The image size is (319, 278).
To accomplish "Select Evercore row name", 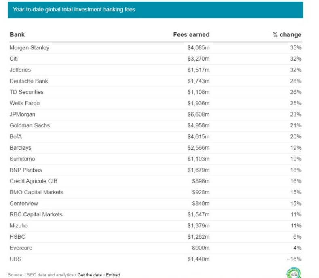I will (x=21, y=248).
